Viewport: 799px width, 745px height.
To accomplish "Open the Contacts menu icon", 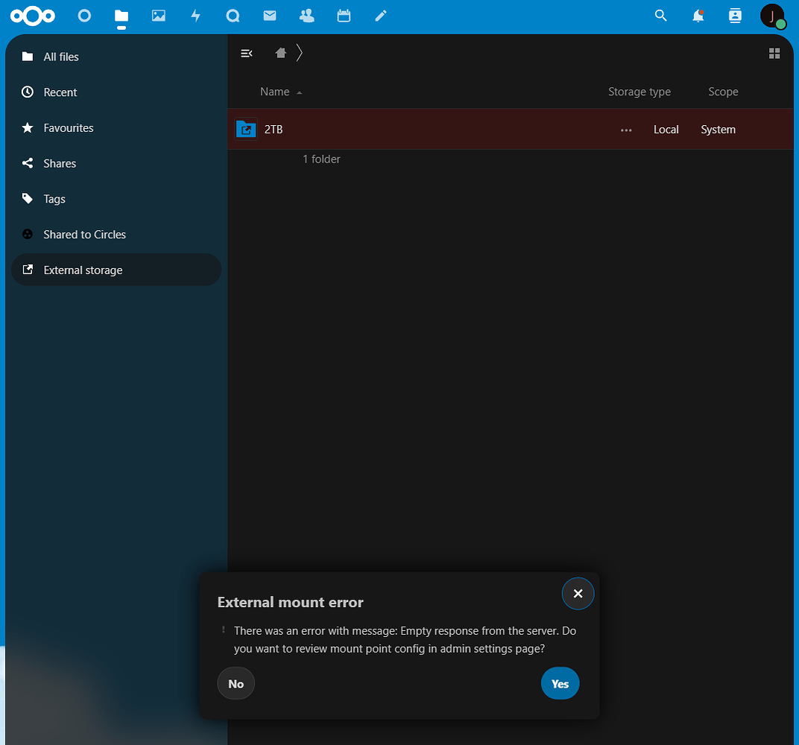I will (735, 16).
